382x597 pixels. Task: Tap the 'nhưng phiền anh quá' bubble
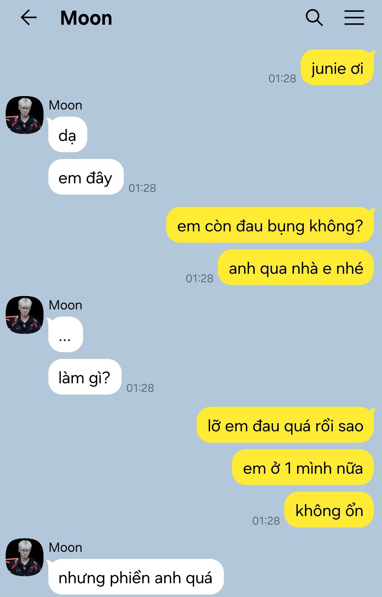pyautogui.click(x=136, y=577)
